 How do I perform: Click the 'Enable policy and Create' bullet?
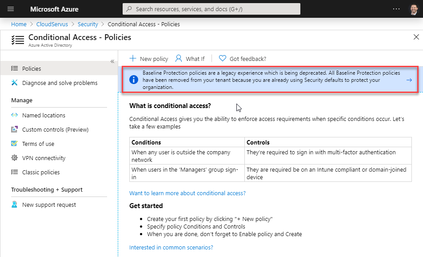click(224, 234)
